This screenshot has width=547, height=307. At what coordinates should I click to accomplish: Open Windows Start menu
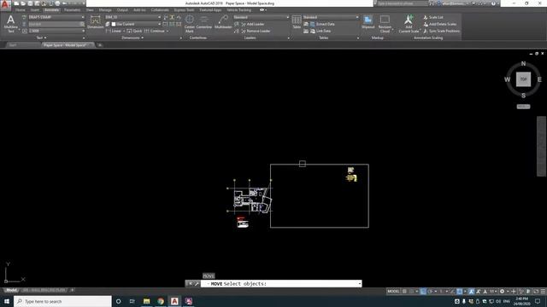7,301
